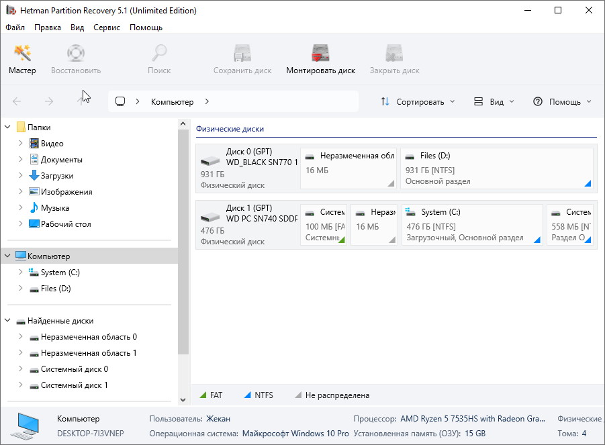Expand System (C:) tree node
The height and width of the screenshot is (445, 605).
click(20, 272)
